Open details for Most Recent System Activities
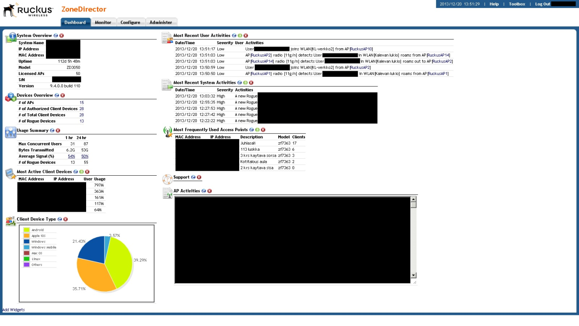579x326 pixels. pos(245,83)
